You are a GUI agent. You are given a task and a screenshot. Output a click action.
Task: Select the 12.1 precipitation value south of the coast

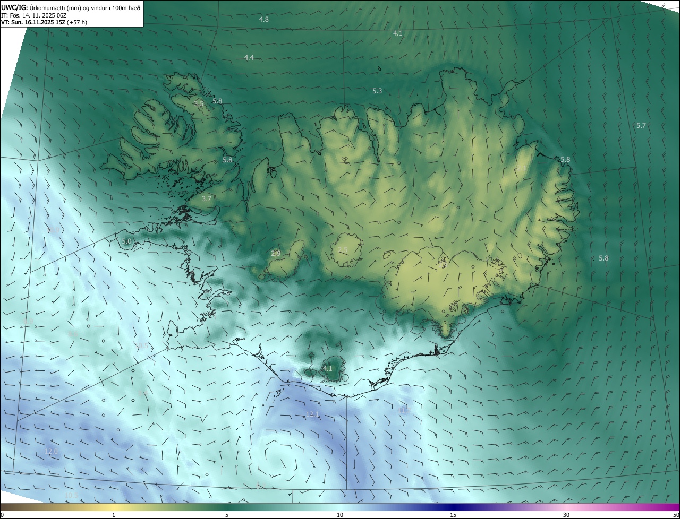click(312, 414)
